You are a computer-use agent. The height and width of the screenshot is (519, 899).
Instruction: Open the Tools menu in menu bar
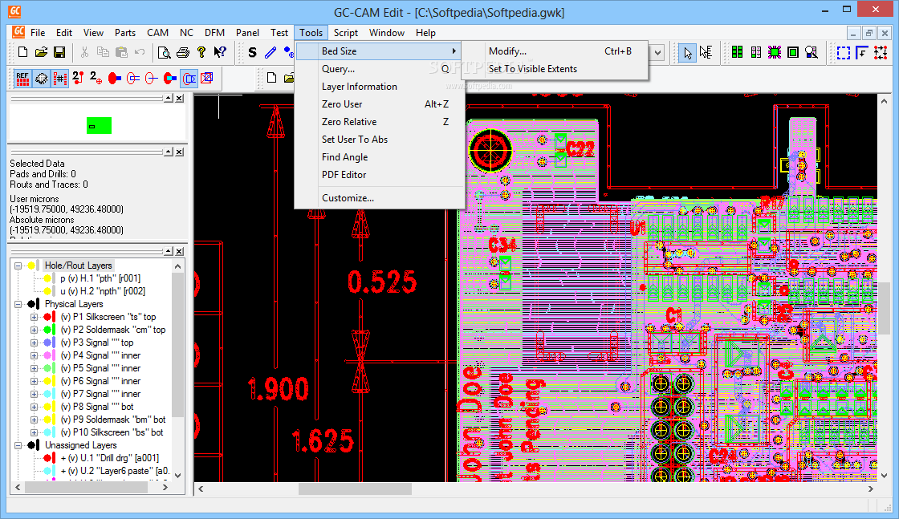pyautogui.click(x=311, y=33)
